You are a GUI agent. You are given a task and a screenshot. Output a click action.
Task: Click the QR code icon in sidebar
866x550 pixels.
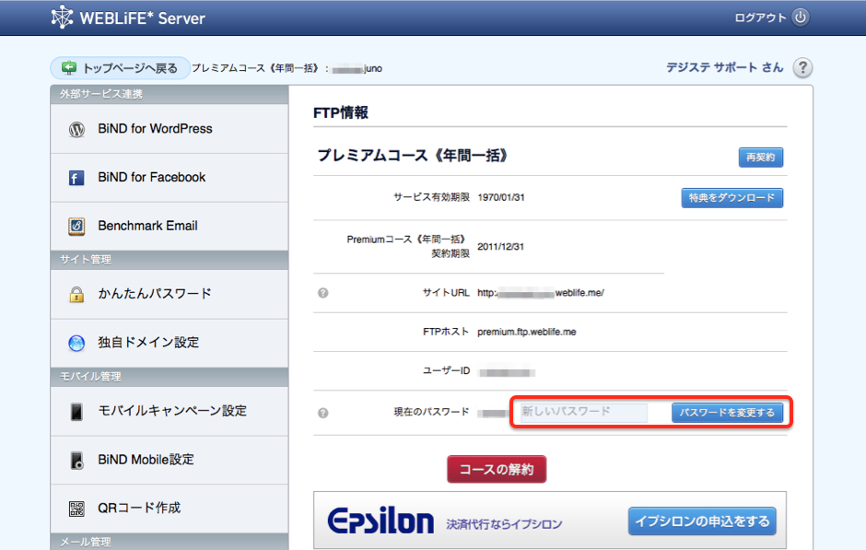(x=77, y=509)
